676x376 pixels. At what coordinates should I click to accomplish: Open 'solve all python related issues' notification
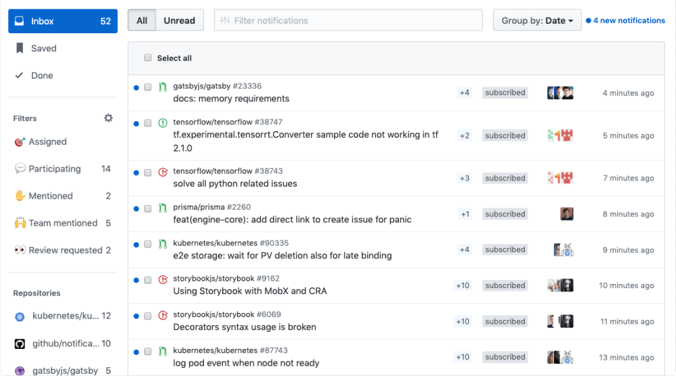click(x=235, y=183)
